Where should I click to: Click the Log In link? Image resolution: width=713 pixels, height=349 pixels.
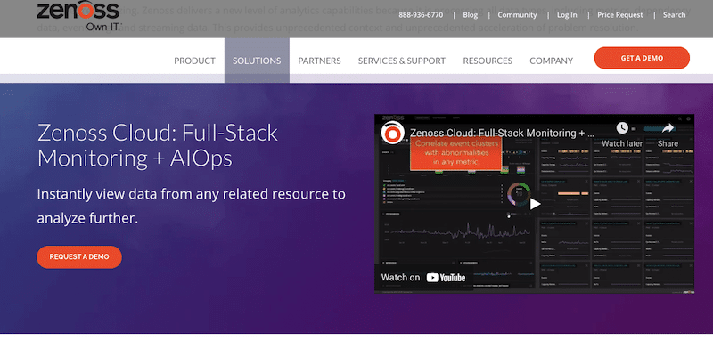point(567,15)
